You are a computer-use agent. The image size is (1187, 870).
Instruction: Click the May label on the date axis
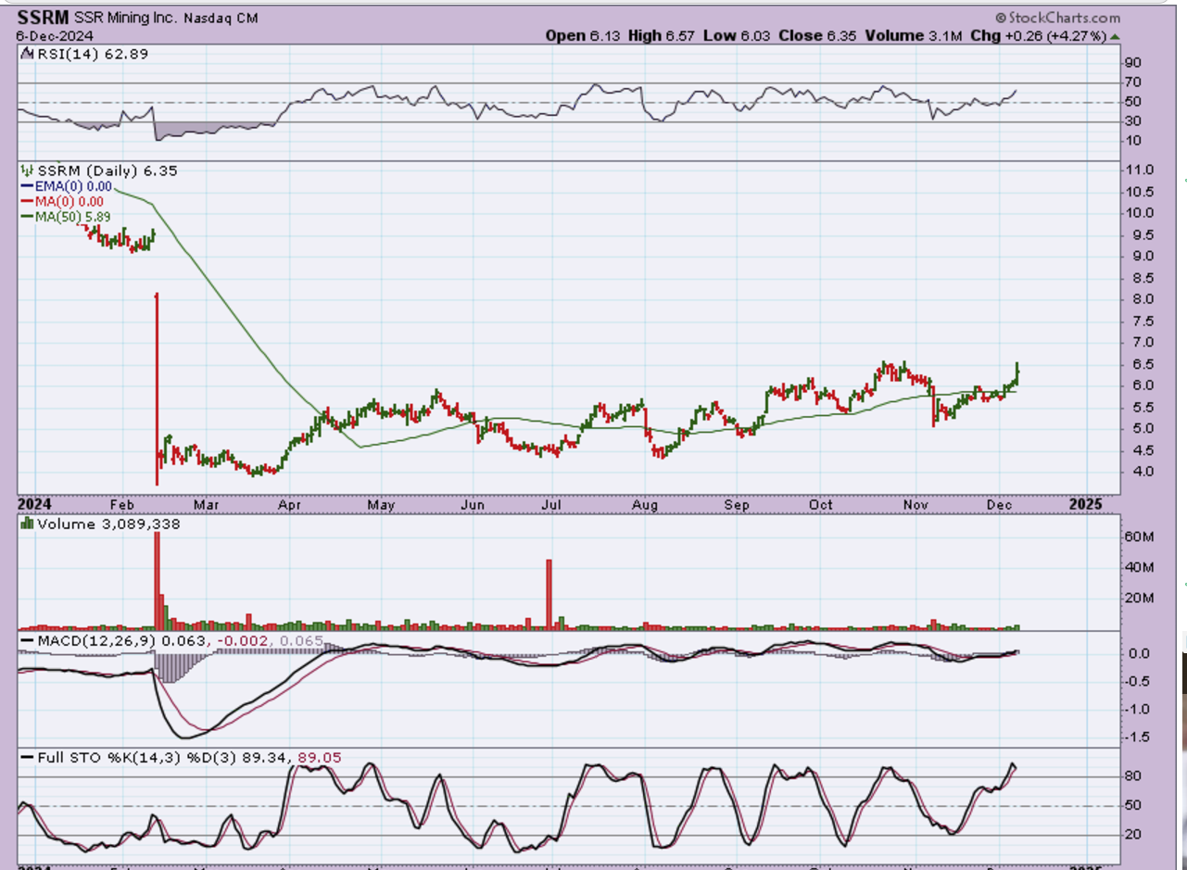pyautogui.click(x=381, y=505)
